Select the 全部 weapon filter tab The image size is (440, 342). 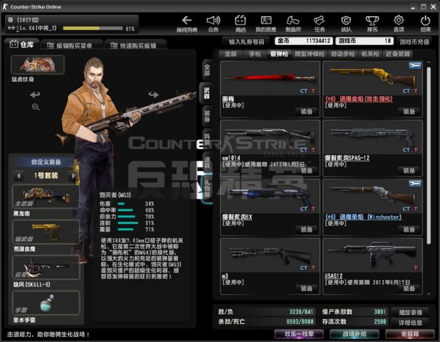pos(230,54)
